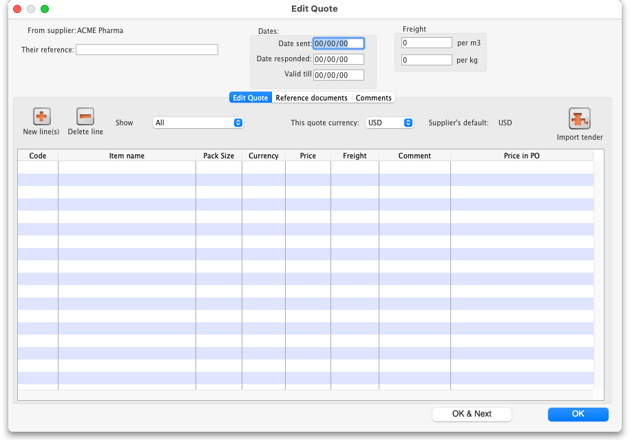Screen dimensions: 630x440
Task: Sort by the Item name column header
Action: 127,156
